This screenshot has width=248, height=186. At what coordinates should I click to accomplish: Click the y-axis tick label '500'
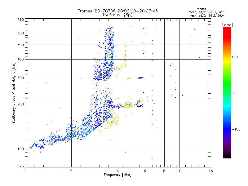pos(20,45)
